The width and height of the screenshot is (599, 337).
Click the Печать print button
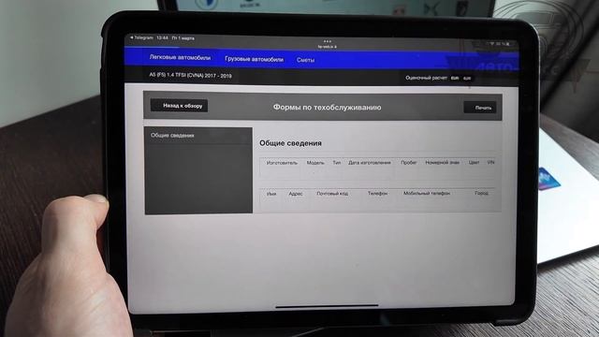pos(480,108)
